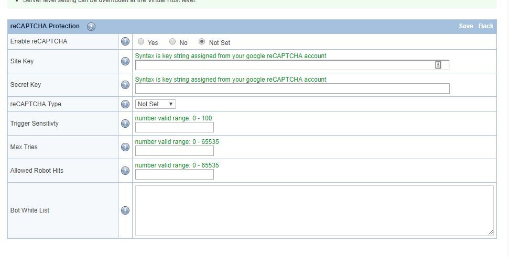Click the Bot White List text area
The width and height of the screenshot is (510, 257).
pos(314,210)
